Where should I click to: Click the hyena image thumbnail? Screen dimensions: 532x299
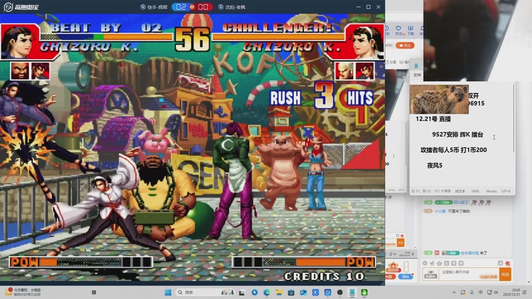(439, 99)
